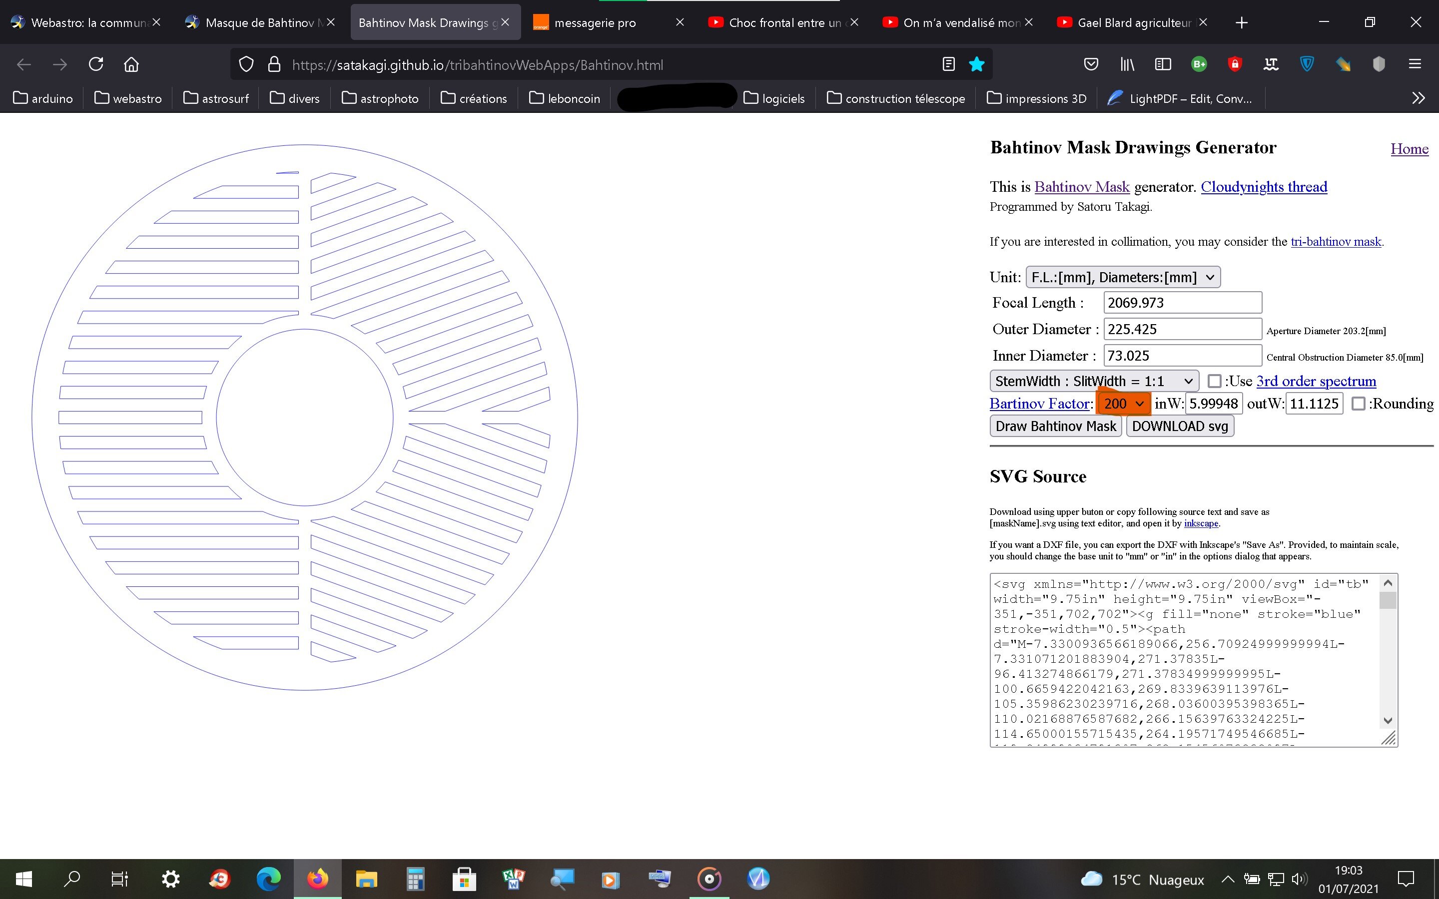Switch to the messagerie pro tab
Screen dimensions: 1439x899
tap(595, 22)
